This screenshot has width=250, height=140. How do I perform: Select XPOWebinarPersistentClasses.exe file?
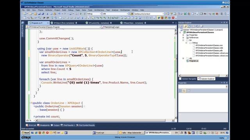tap(209, 45)
